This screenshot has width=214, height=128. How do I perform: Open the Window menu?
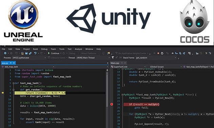89,49
